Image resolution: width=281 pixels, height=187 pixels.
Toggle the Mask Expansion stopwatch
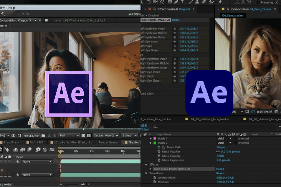159,160
